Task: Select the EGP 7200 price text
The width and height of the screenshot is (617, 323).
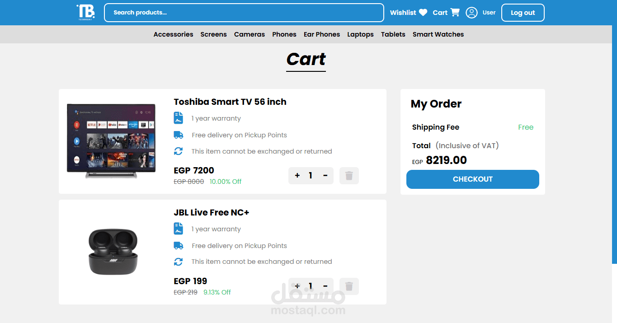Action: [194, 170]
